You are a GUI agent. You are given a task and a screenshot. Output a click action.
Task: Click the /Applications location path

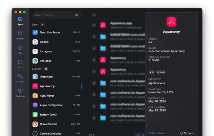(x=157, y=83)
